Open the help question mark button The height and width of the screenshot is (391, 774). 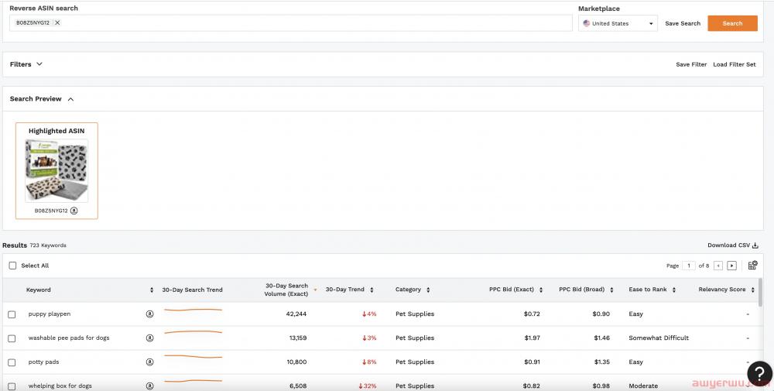click(760, 374)
